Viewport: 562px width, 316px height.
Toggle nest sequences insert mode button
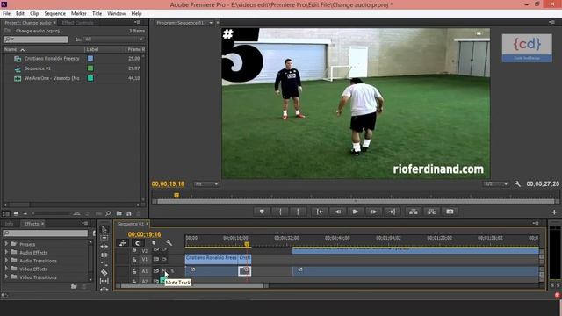pyautogui.click(x=123, y=243)
